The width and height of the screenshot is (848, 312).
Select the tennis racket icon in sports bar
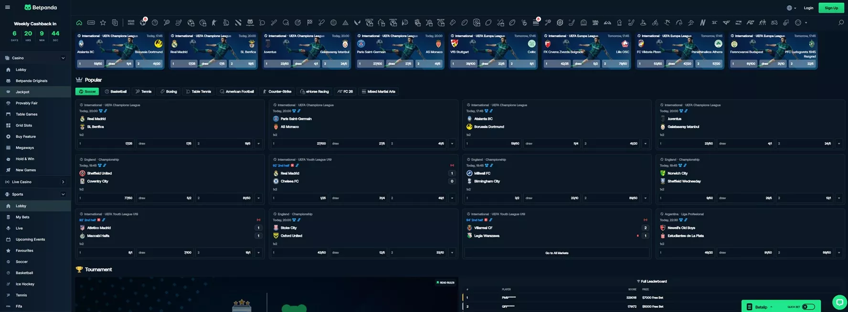point(167,22)
